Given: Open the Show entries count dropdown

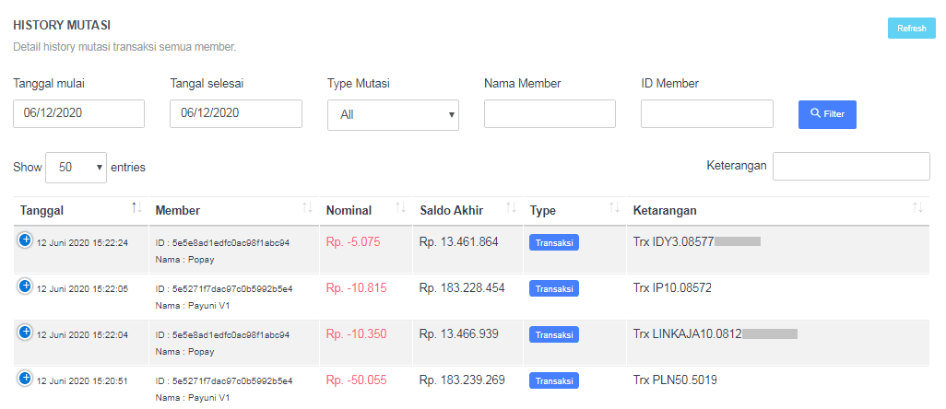Looking at the screenshot, I should pyautogui.click(x=76, y=168).
